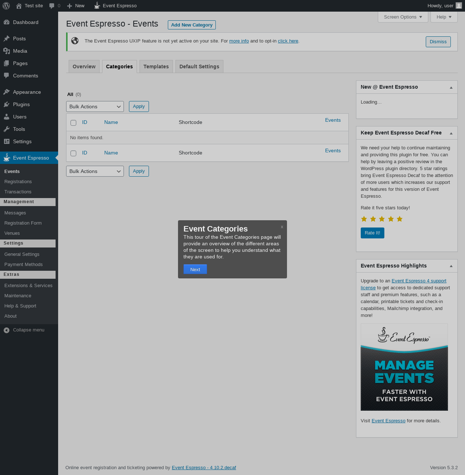Click the bottom Apply button
The height and width of the screenshot is (475, 465).
[x=139, y=171]
